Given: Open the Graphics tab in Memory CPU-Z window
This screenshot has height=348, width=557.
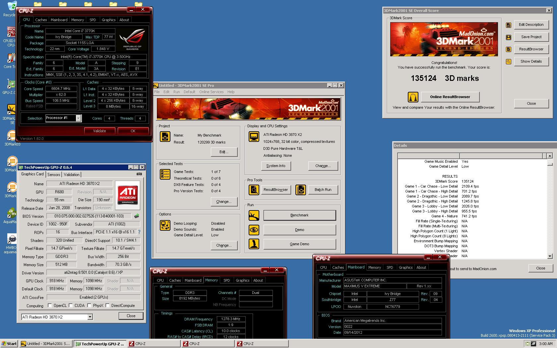Looking at the screenshot, I should coord(242,280).
